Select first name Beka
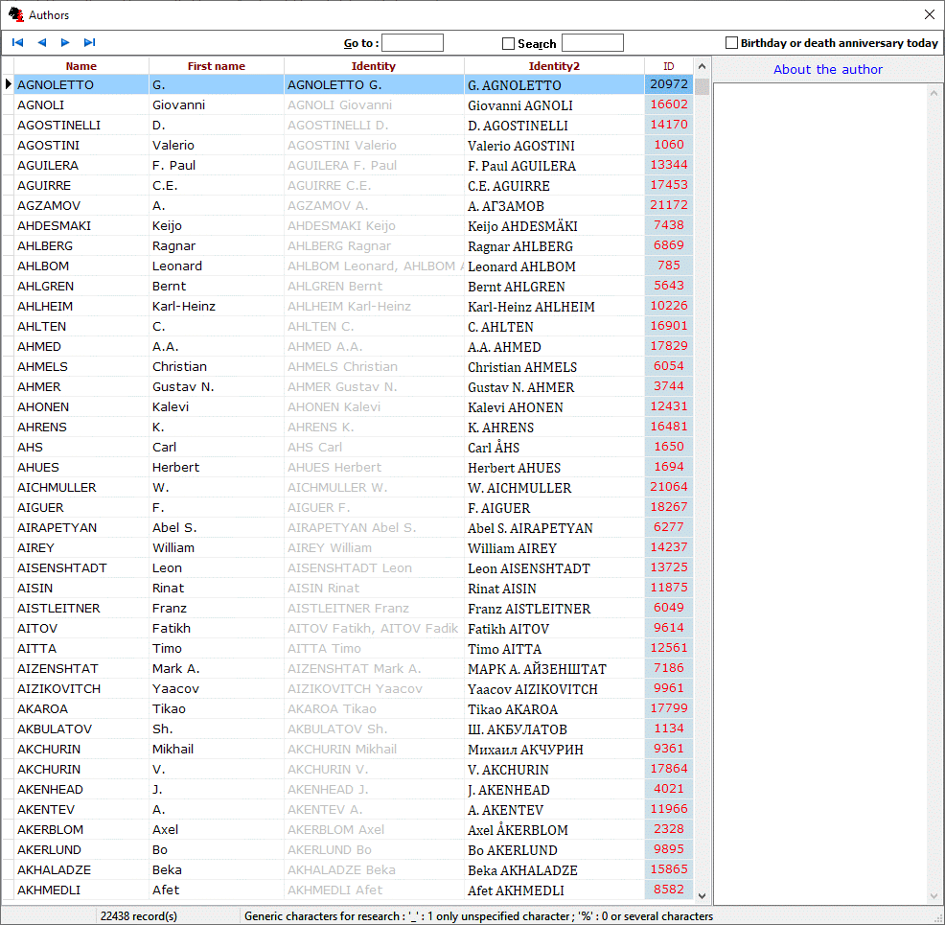The height and width of the screenshot is (925, 945). [x=217, y=869]
